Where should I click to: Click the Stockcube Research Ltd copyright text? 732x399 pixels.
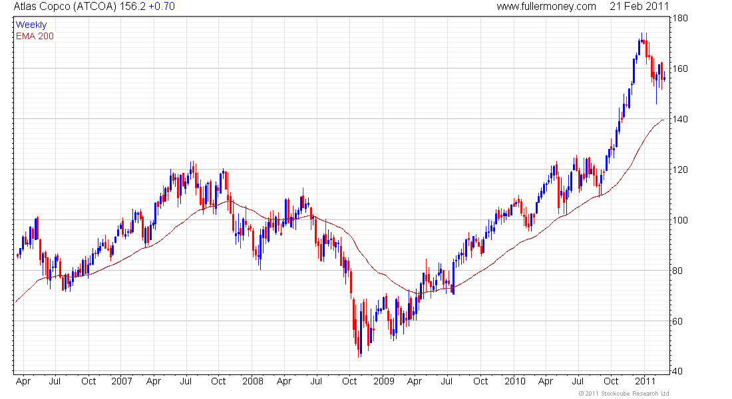point(624,394)
